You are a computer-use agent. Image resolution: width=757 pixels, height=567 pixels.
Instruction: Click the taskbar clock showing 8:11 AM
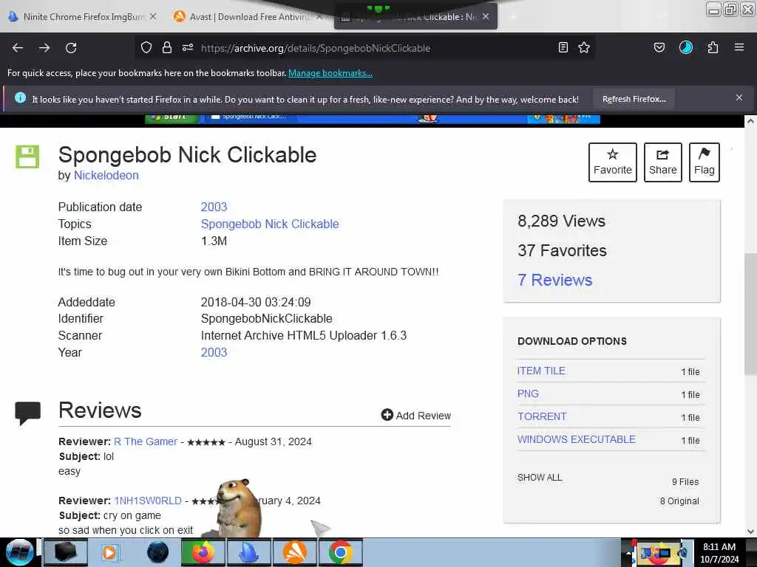719,552
